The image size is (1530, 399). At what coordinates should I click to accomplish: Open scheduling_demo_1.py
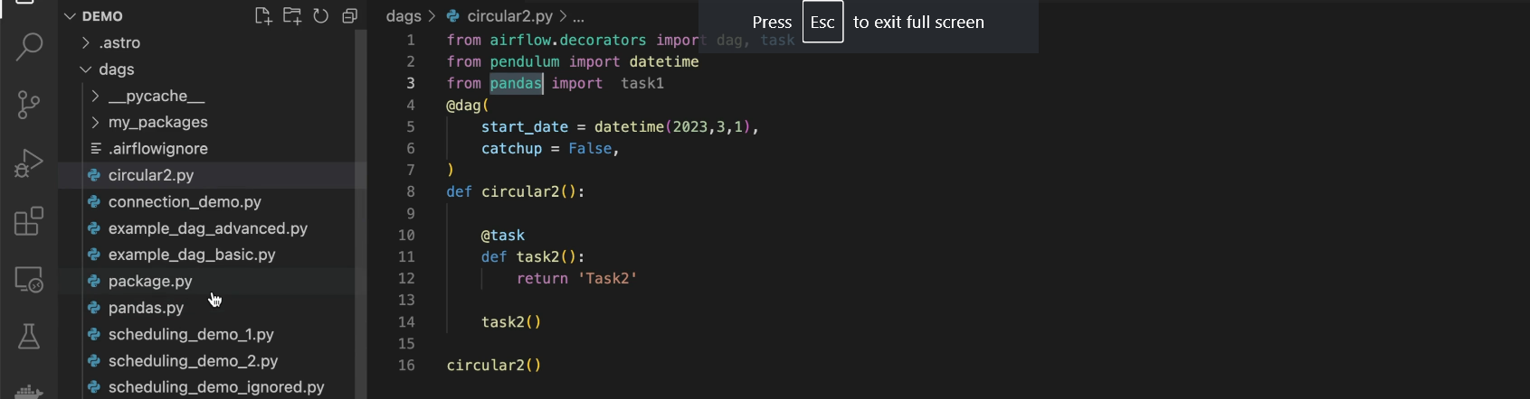[x=191, y=334]
